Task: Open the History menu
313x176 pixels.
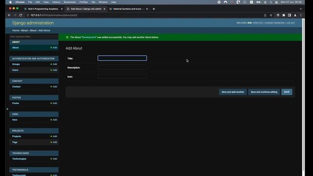Action: 56,2
